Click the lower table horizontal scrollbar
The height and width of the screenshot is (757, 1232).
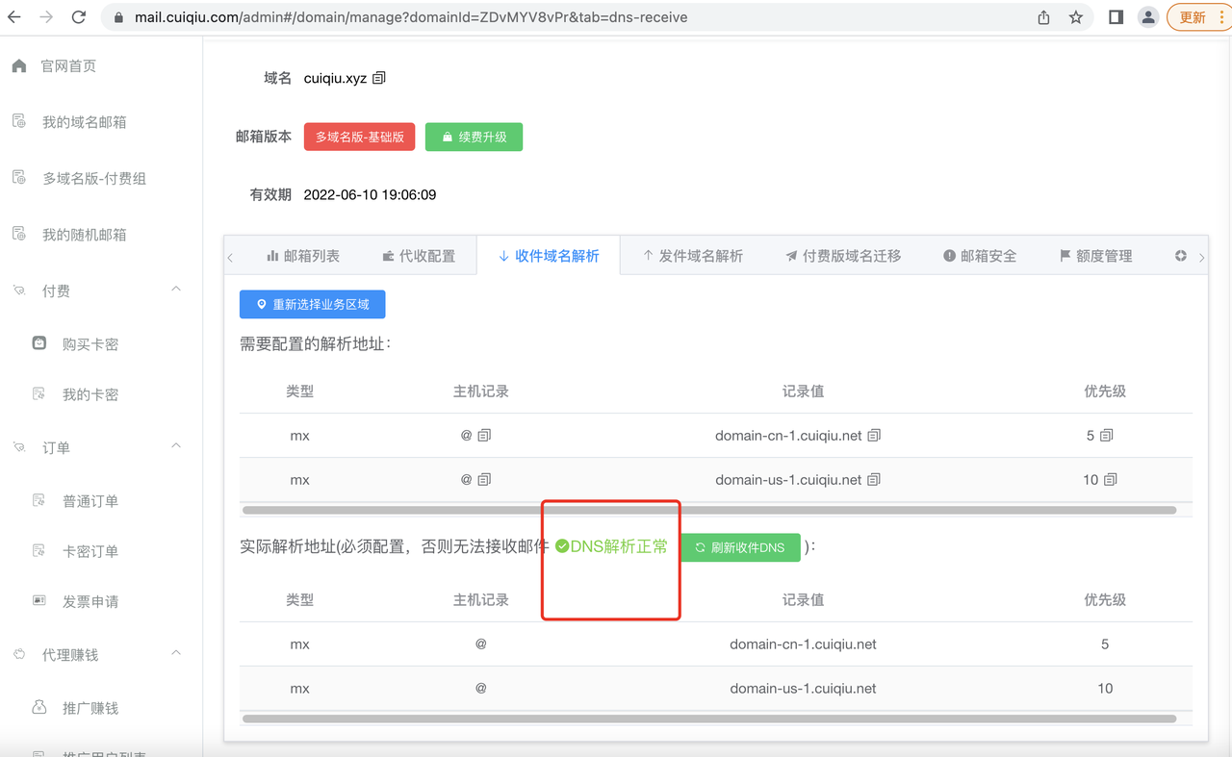(x=709, y=719)
